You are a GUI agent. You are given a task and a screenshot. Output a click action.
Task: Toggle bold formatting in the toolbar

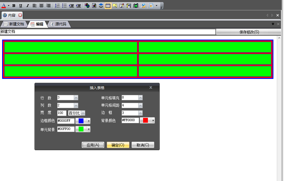click(x=14, y=5)
